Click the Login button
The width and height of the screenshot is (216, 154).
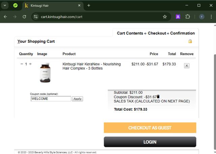point(150,142)
